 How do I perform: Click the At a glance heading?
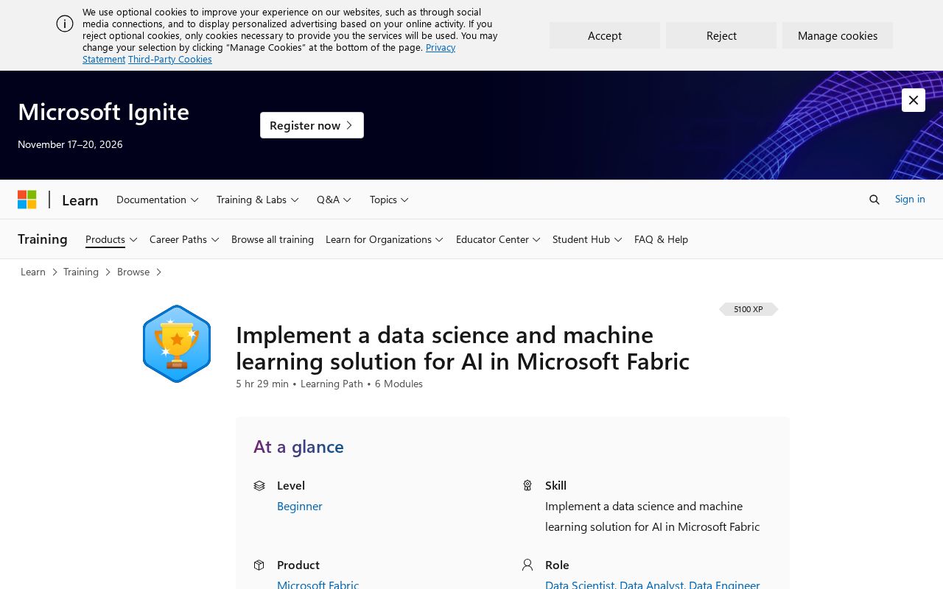298,446
